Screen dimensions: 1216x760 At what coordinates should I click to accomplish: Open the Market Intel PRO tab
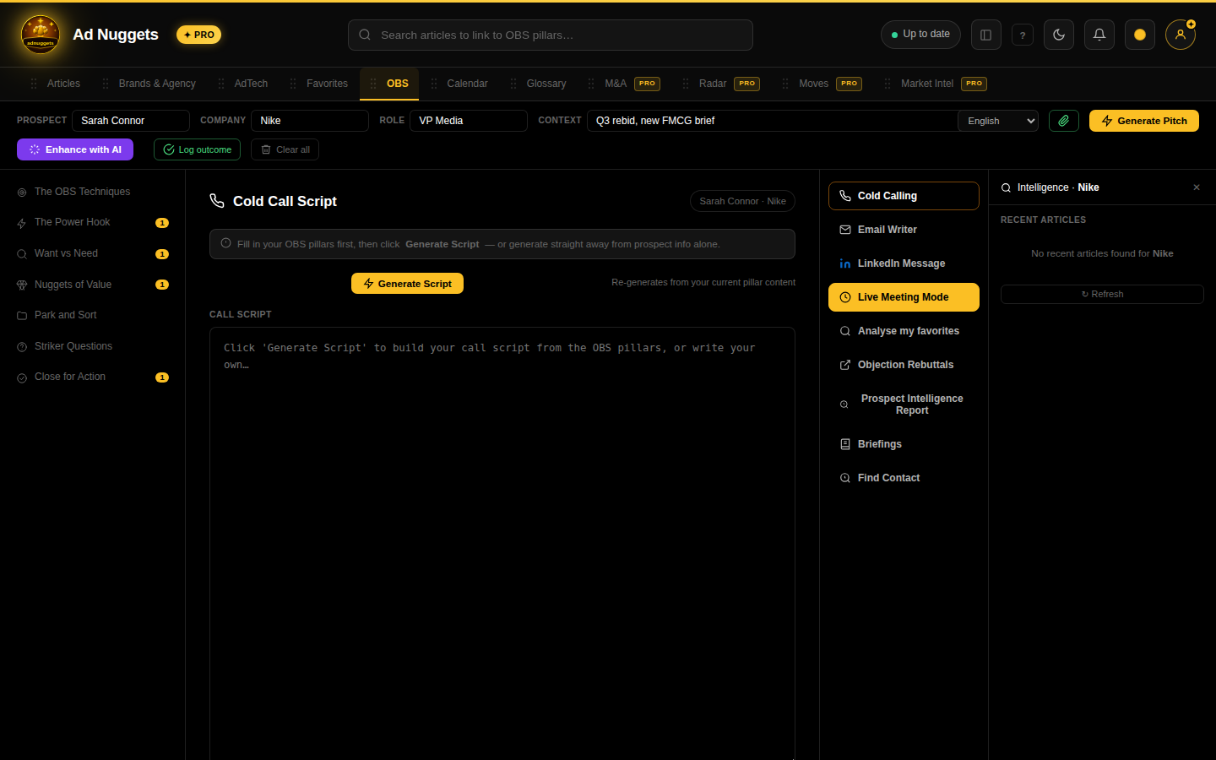(x=936, y=84)
